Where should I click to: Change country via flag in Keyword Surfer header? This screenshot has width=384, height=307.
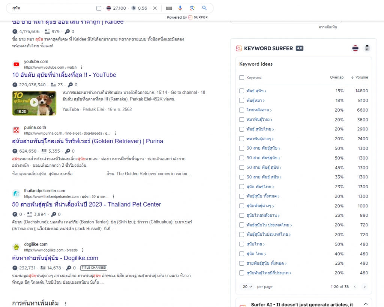tap(355, 48)
